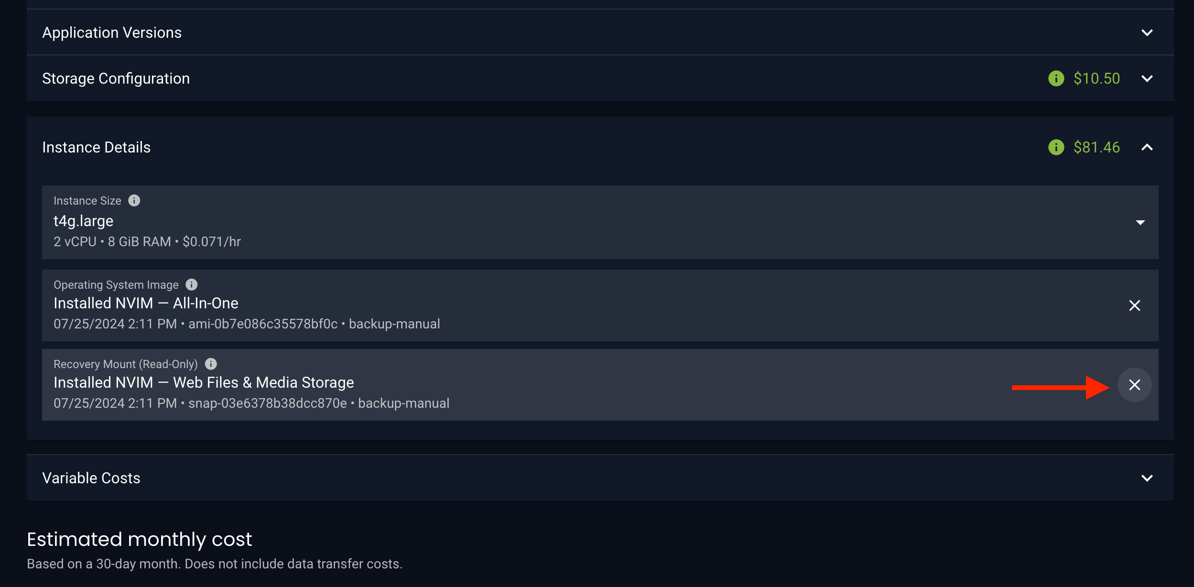Click the $81.46 instance cost amount

click(x=1096, y=147)
